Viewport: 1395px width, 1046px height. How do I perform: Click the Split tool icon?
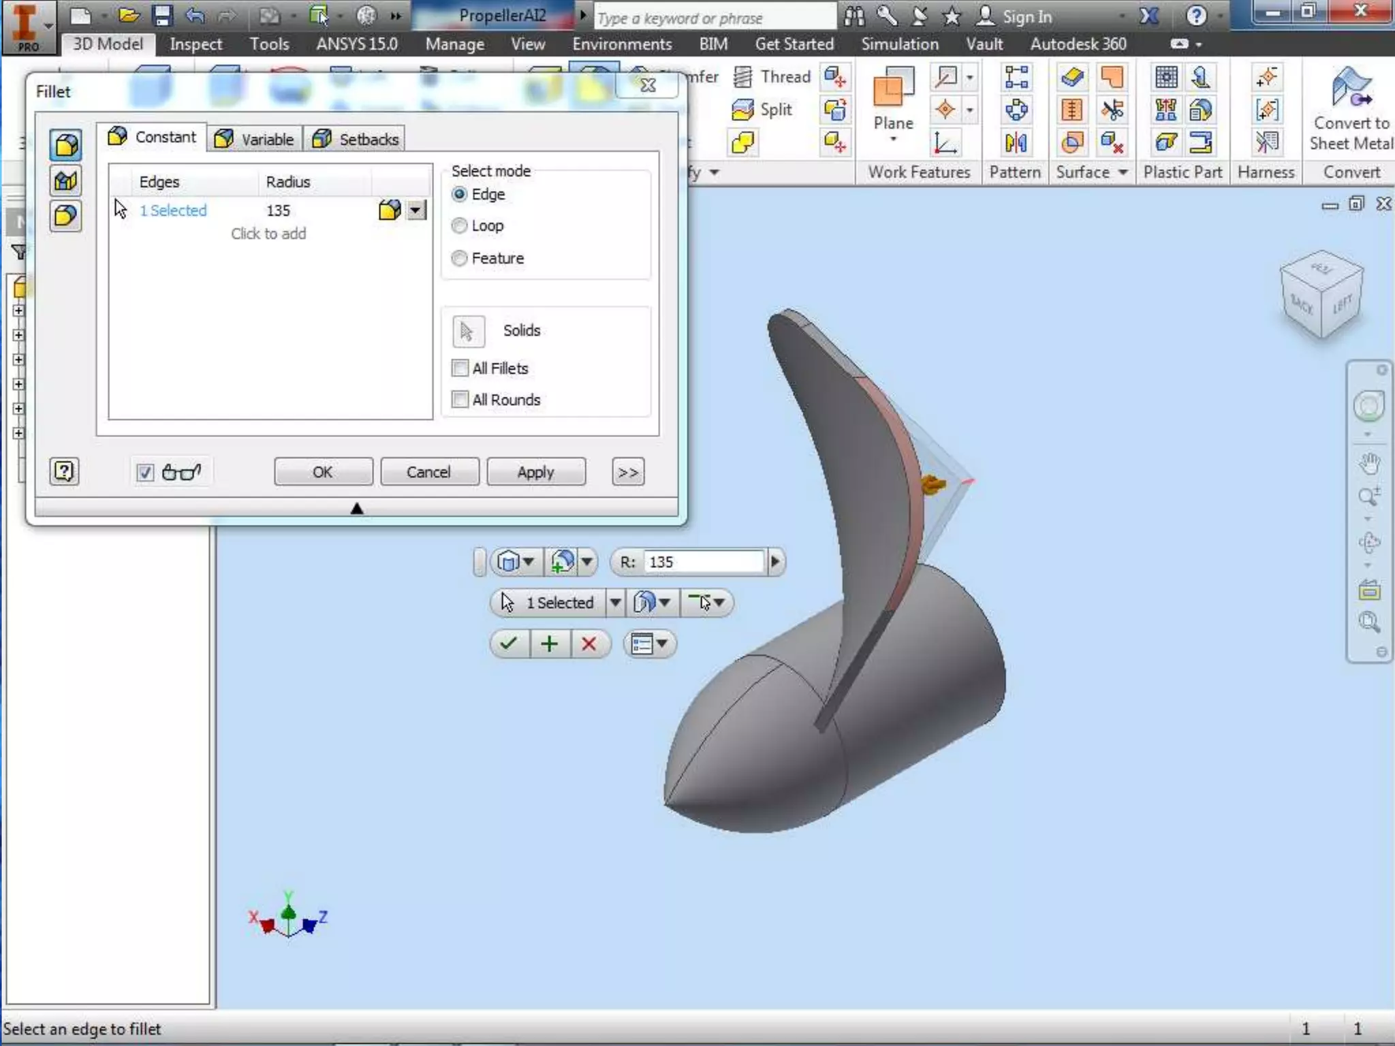[x=742, y=110]
